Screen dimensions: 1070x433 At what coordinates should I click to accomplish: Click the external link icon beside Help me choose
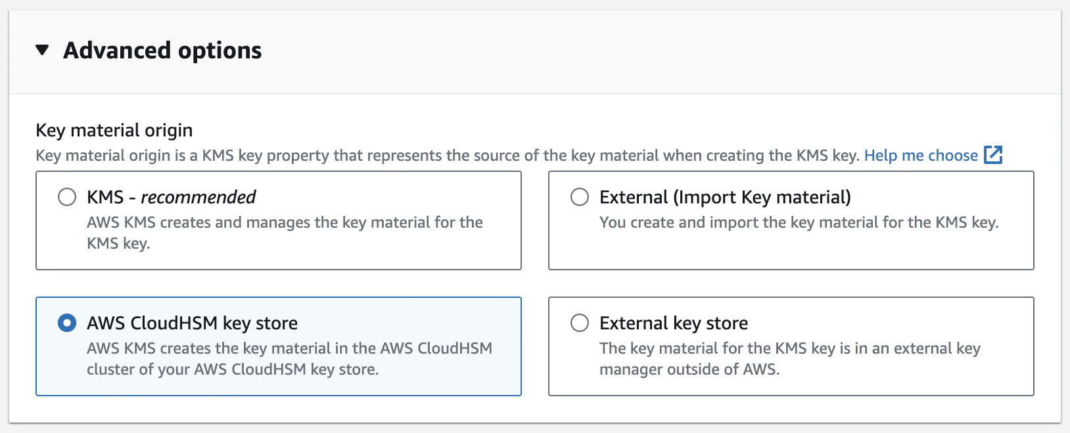993,155
